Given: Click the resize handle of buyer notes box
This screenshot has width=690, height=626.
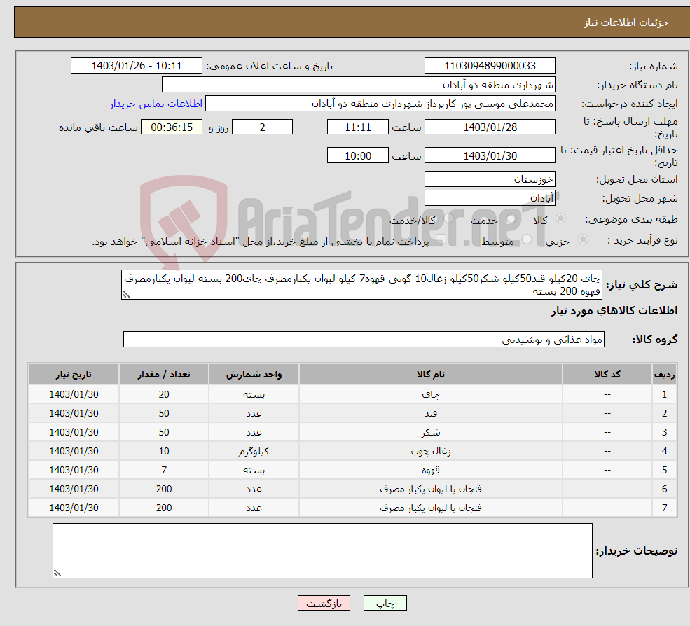Looking at the screenshot, I should [x=57, y=573].
